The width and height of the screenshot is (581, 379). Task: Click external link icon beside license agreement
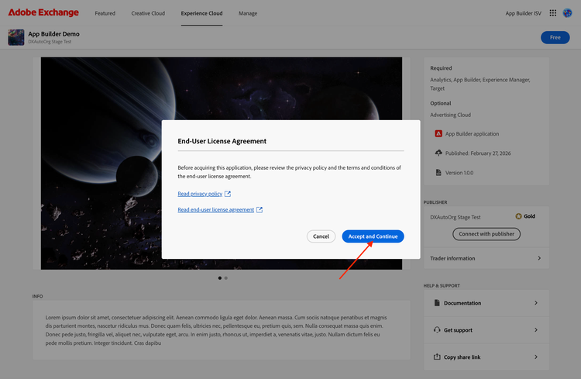(260, 210)
